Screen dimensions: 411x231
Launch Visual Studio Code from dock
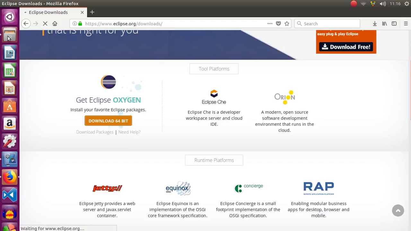click(10, 195)
